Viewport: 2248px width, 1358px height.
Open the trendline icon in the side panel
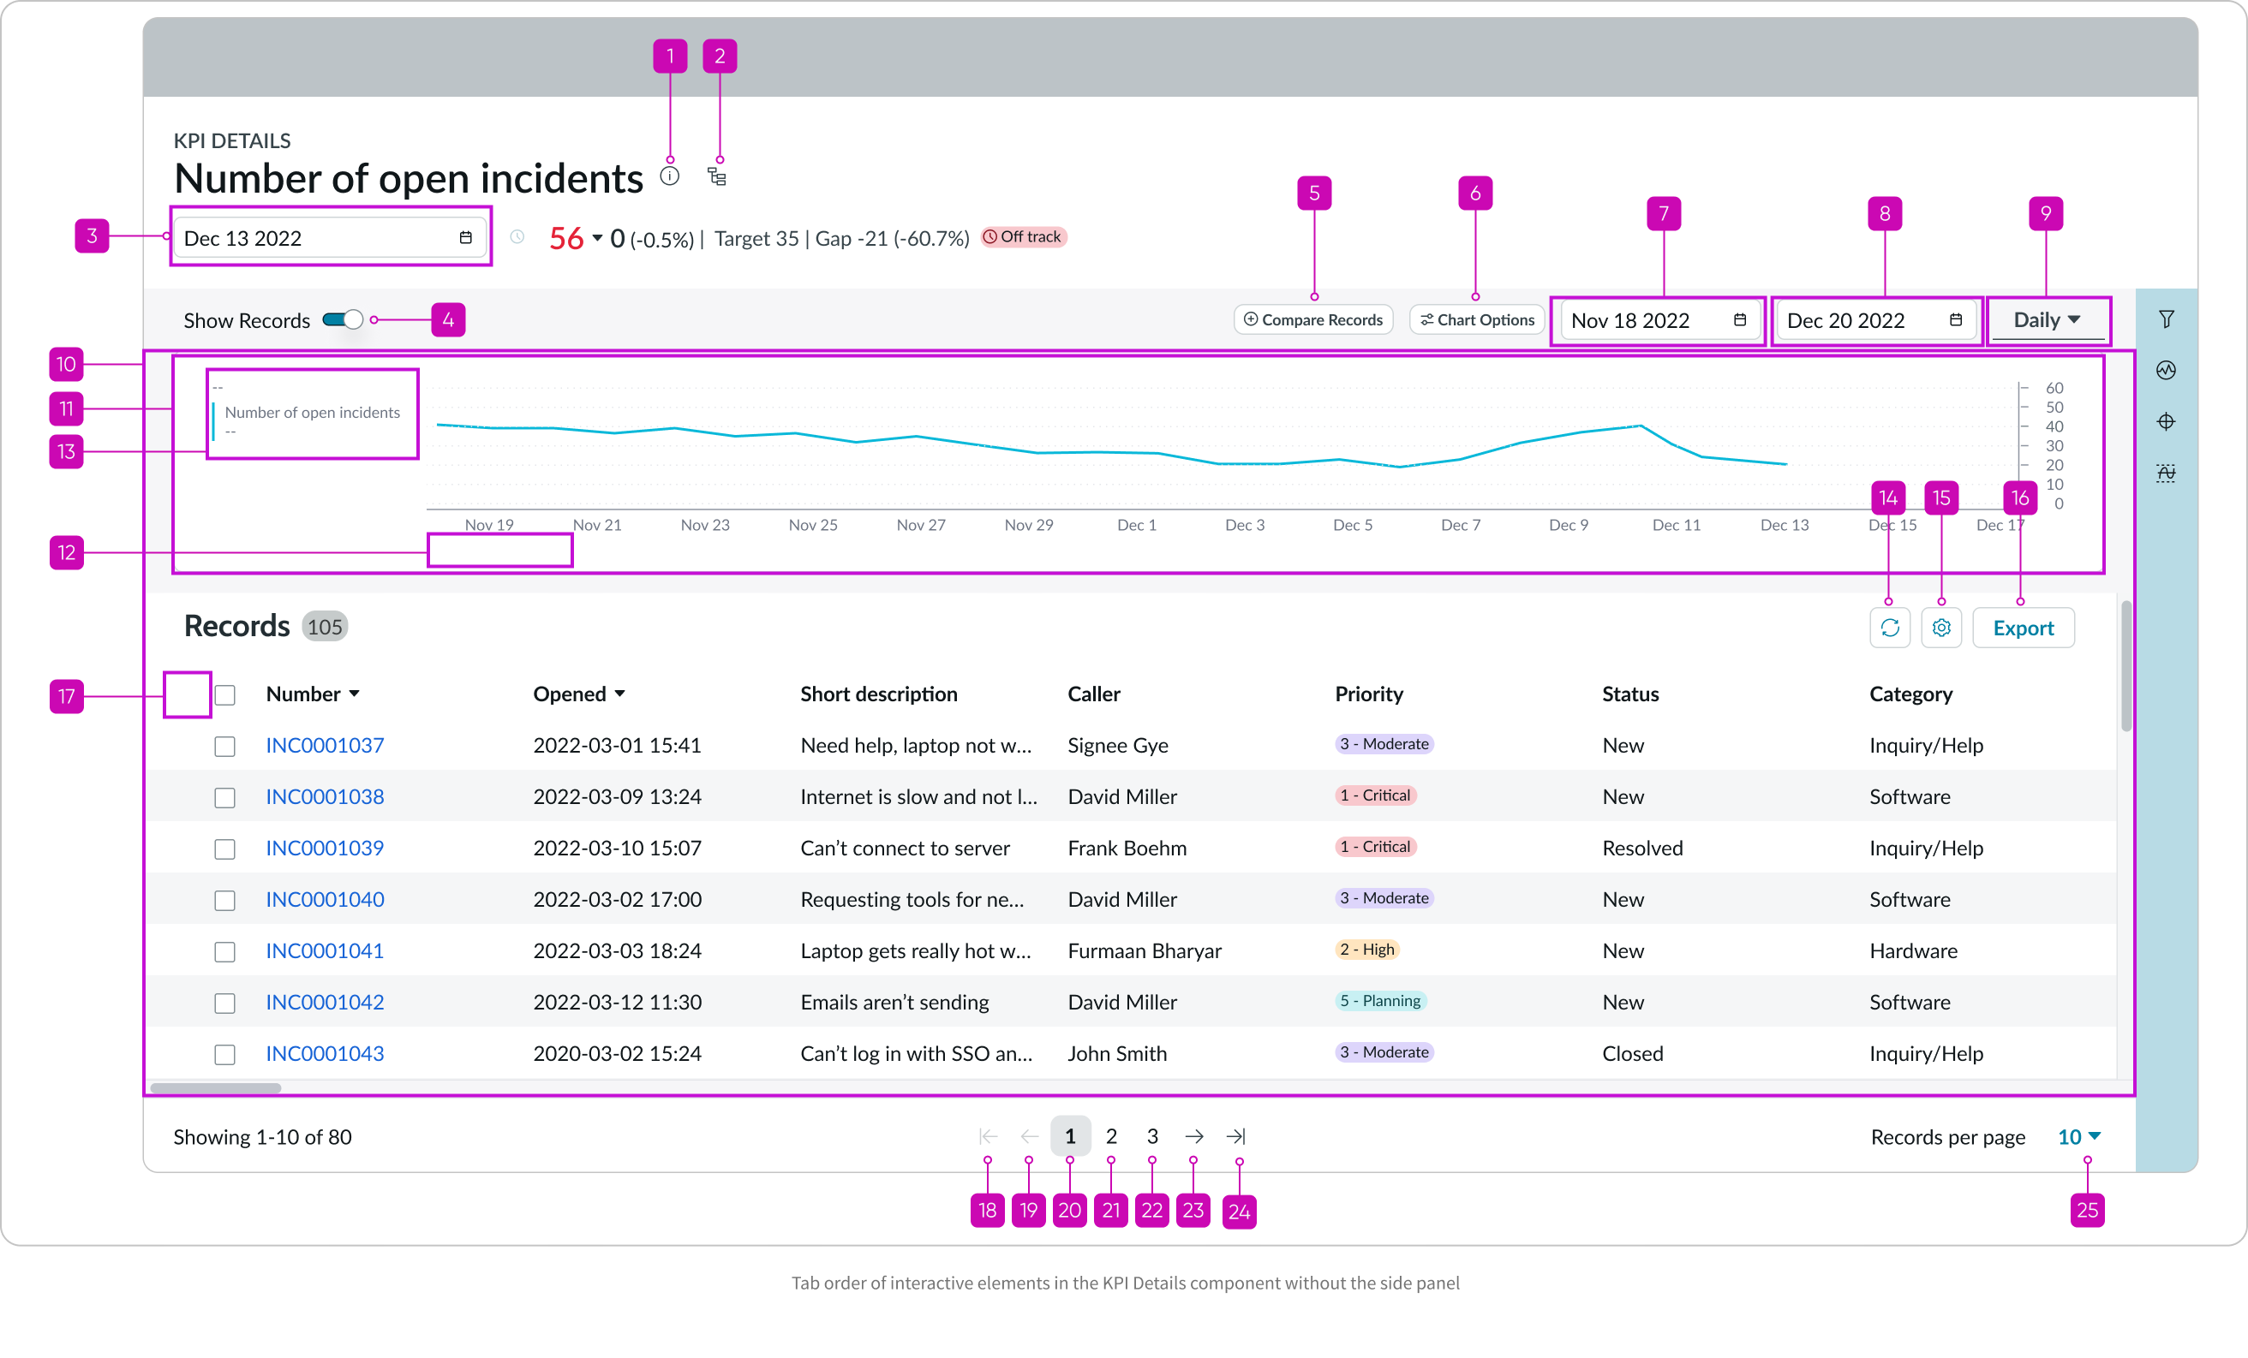(2167, 369)
